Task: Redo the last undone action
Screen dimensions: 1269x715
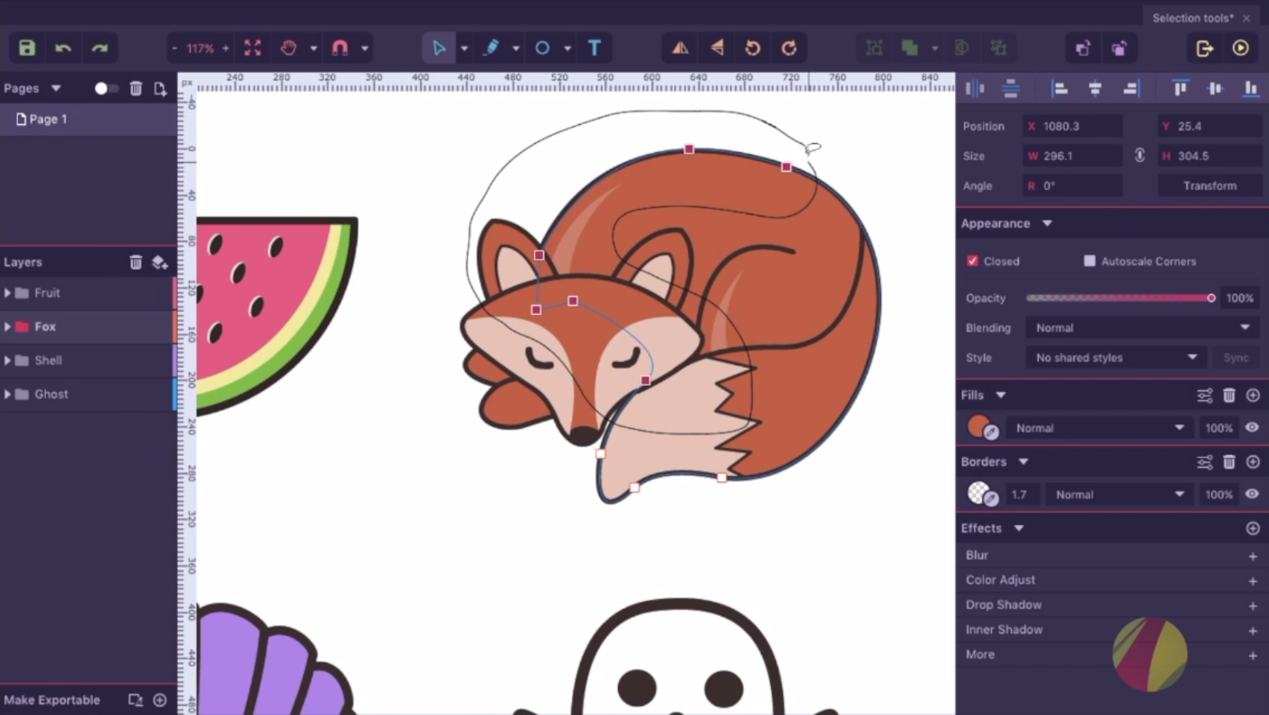Action: click(99, 48)
